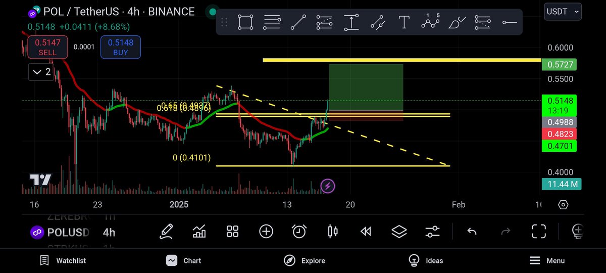The width and height of the screenshot is (606, 273).
Task: Open the Explore tab
Action: [x=305, y=260]
